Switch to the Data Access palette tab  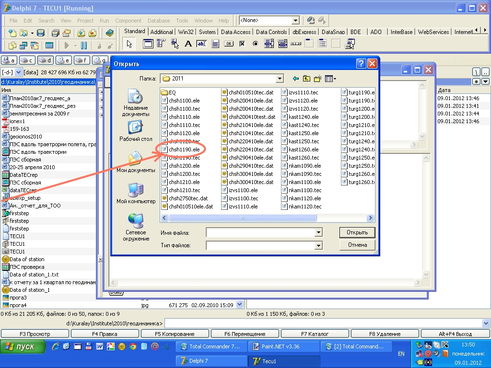pyautogui.click(x=235, y=32)
